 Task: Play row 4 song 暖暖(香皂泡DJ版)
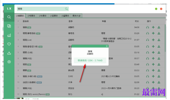coord(148,47)
